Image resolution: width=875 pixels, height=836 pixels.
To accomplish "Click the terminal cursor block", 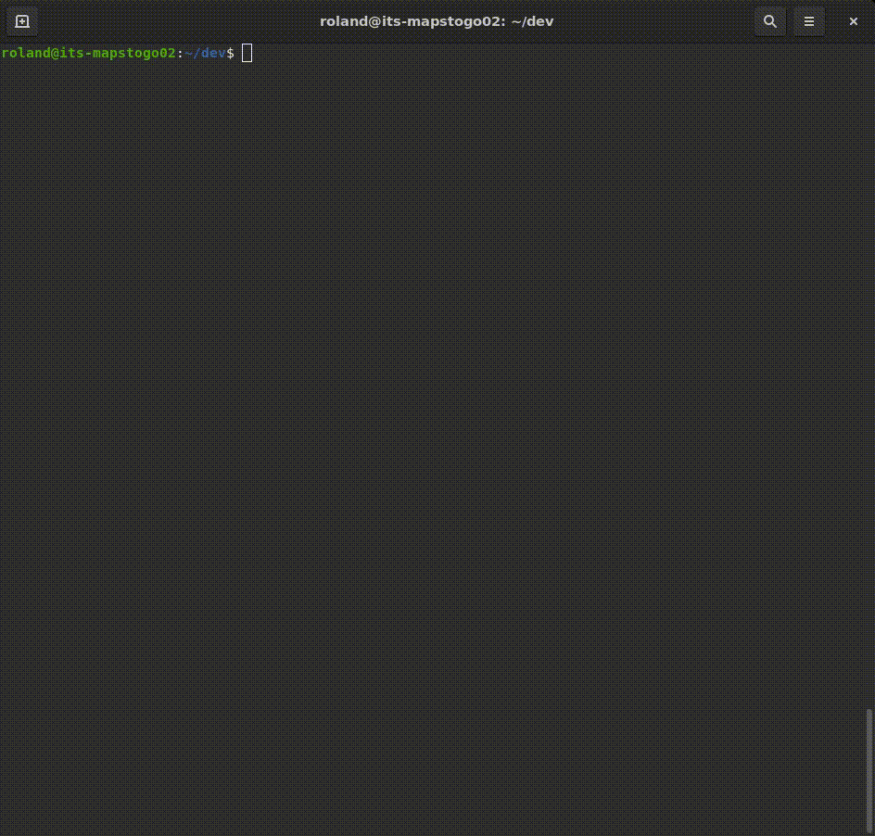I will coord(247,54).
